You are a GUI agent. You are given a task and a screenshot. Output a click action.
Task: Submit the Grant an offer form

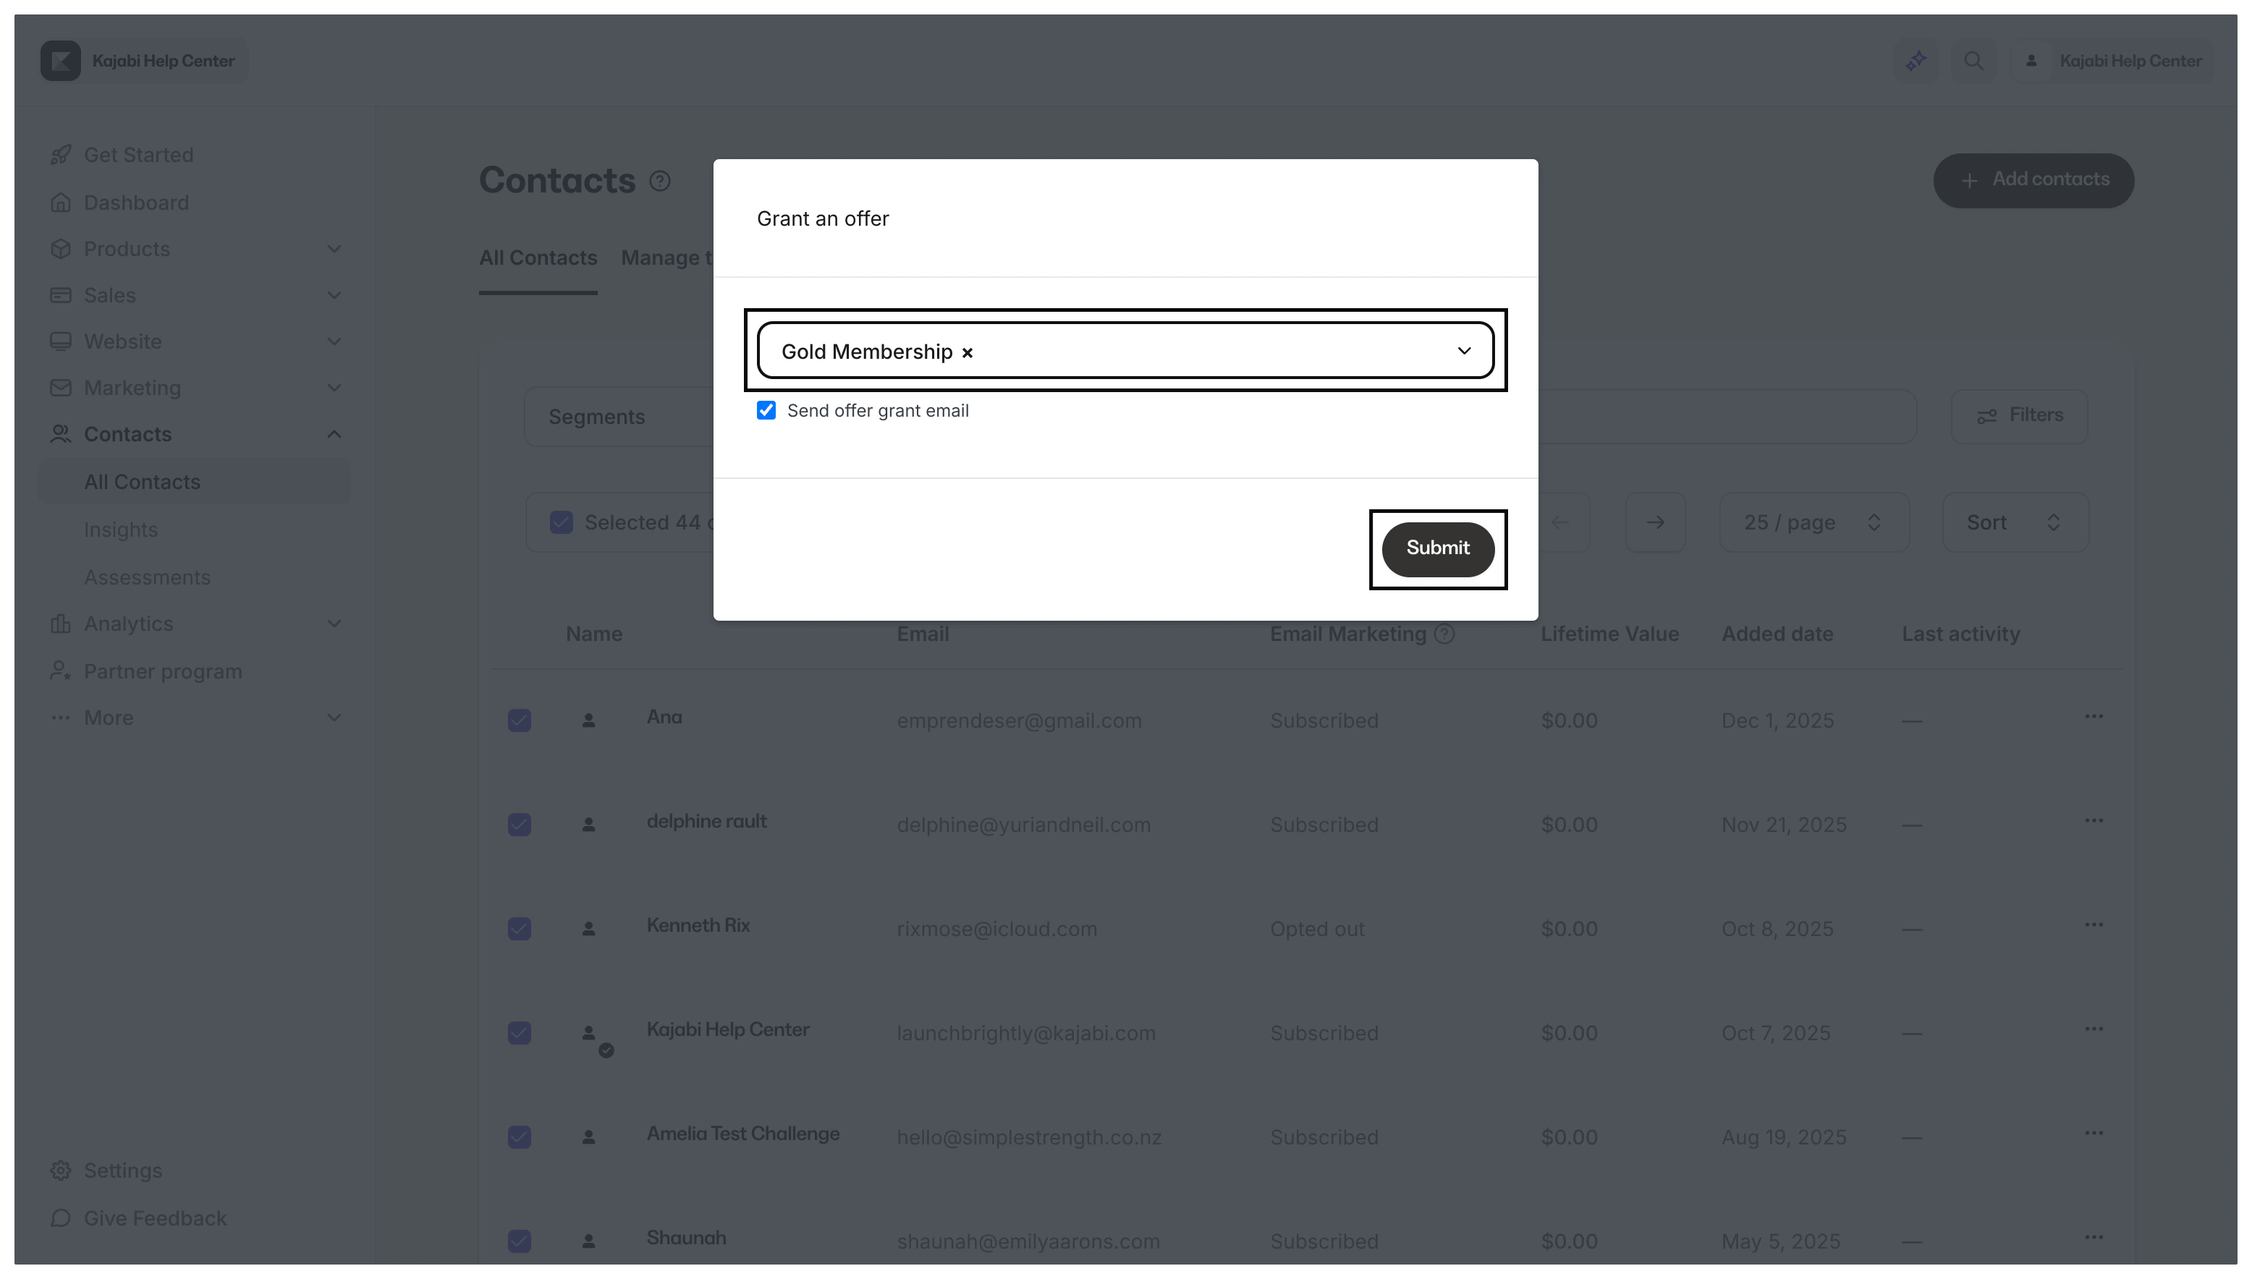(x=1436, y=547)
